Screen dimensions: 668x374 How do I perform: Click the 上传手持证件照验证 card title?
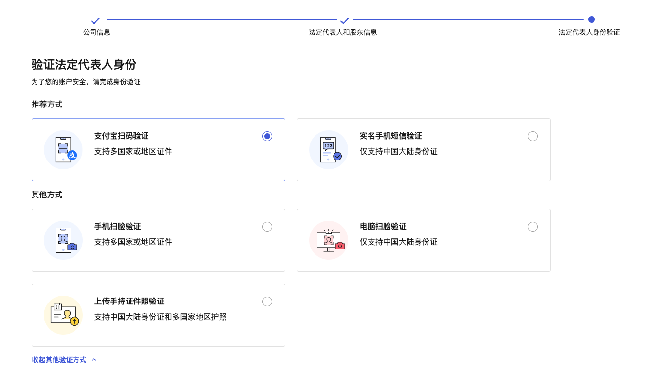point(129,302)
